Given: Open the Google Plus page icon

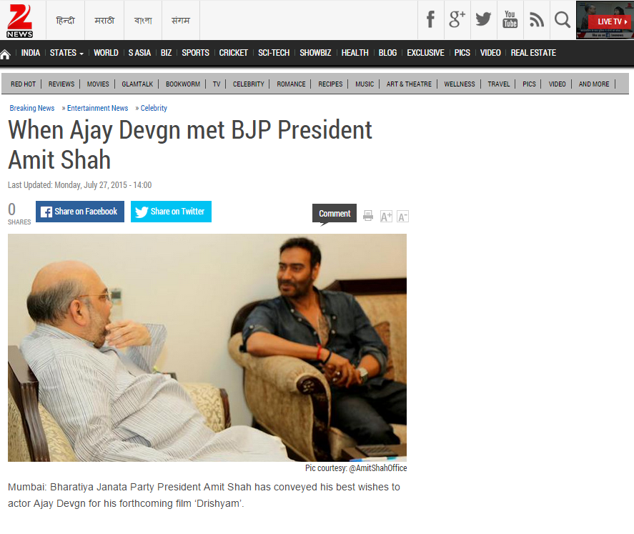Looking at the screenshot, I should coord(457,19).
